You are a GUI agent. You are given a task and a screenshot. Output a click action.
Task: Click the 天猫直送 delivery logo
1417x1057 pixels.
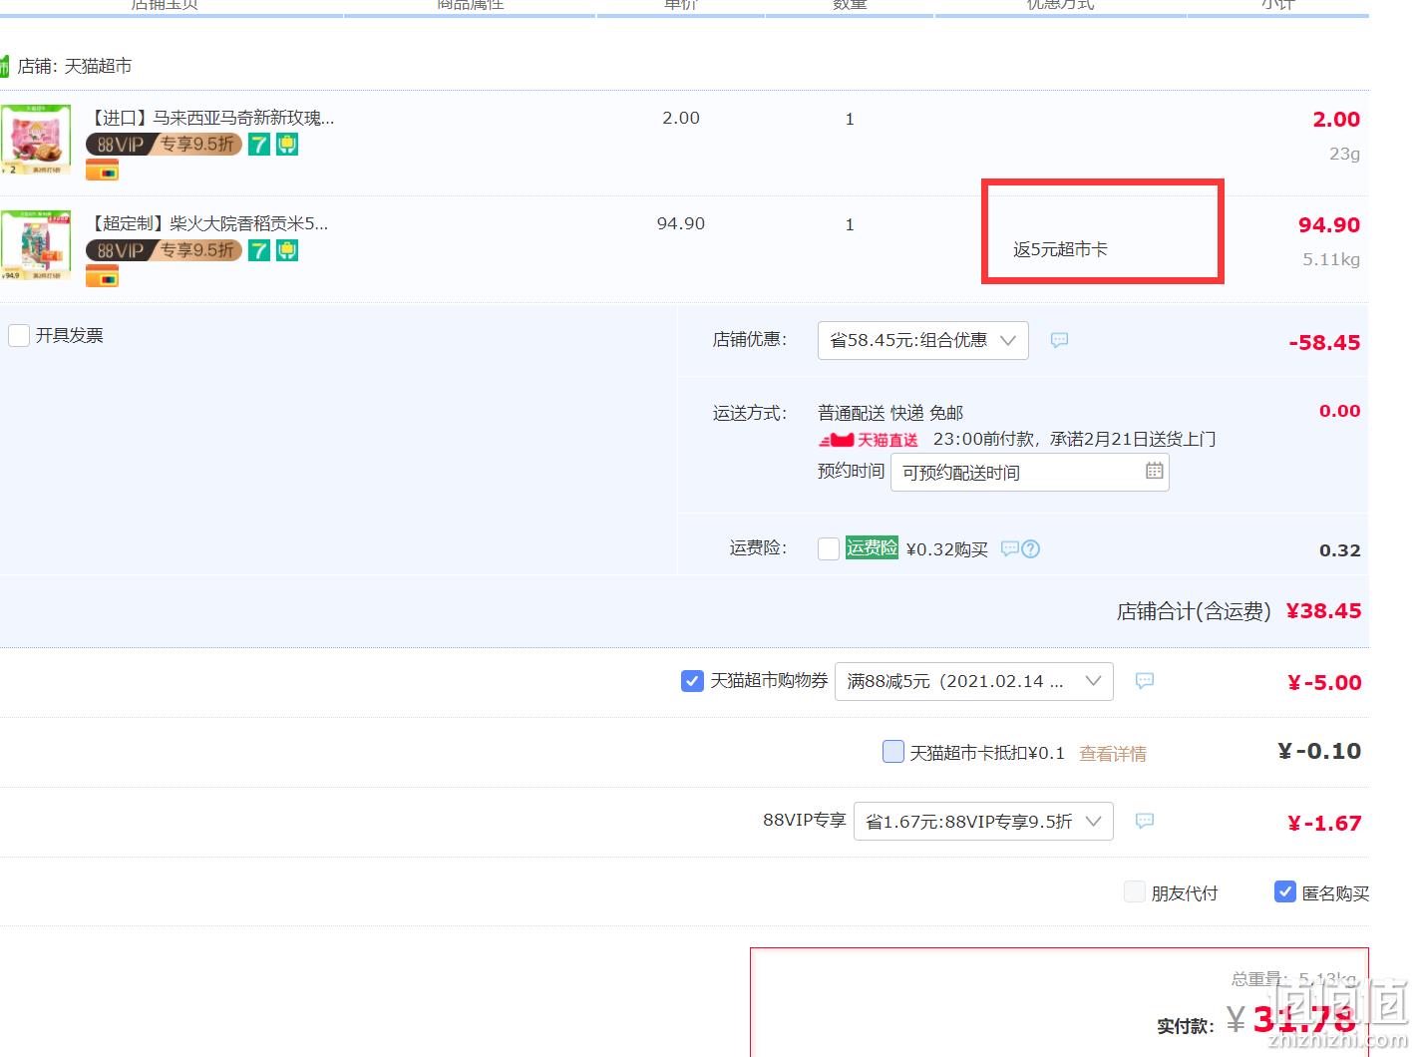tap(869, 440)
